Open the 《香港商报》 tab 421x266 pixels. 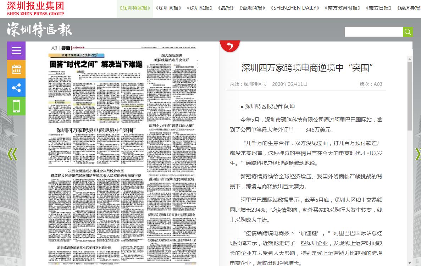pos(252,8)
